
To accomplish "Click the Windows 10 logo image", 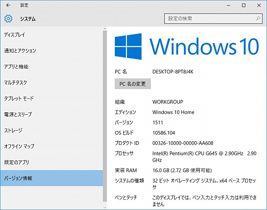I will (x=187, y=46).
